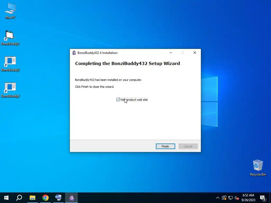This screenshot has height=203, width=271.
Task: Click text 'Click Finish to close this wizard.'
Action: [x=94, y=87]
